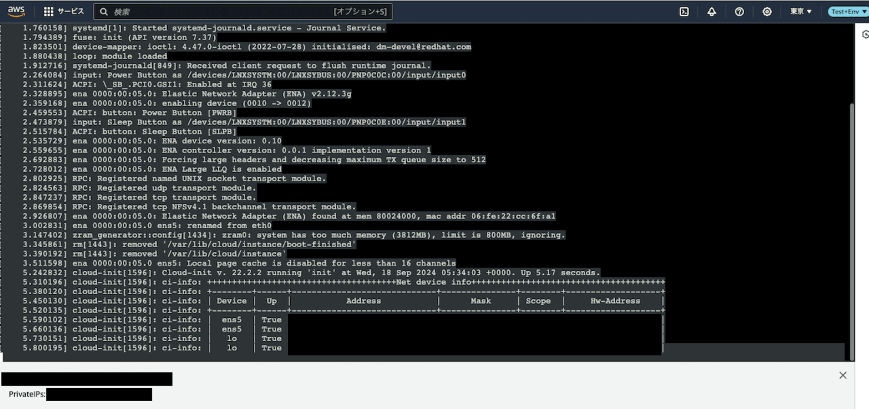The width and height of the screenshot is (869, 409).
Task: Expand the Test+Env account menu
Action: click(848, 12)
